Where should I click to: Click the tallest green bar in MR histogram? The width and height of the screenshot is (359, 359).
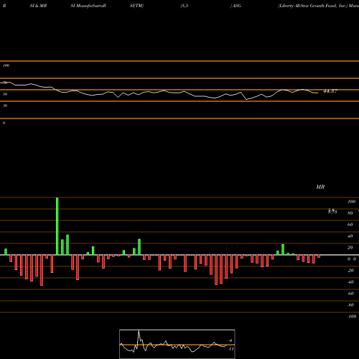click(x=57, y=226)
